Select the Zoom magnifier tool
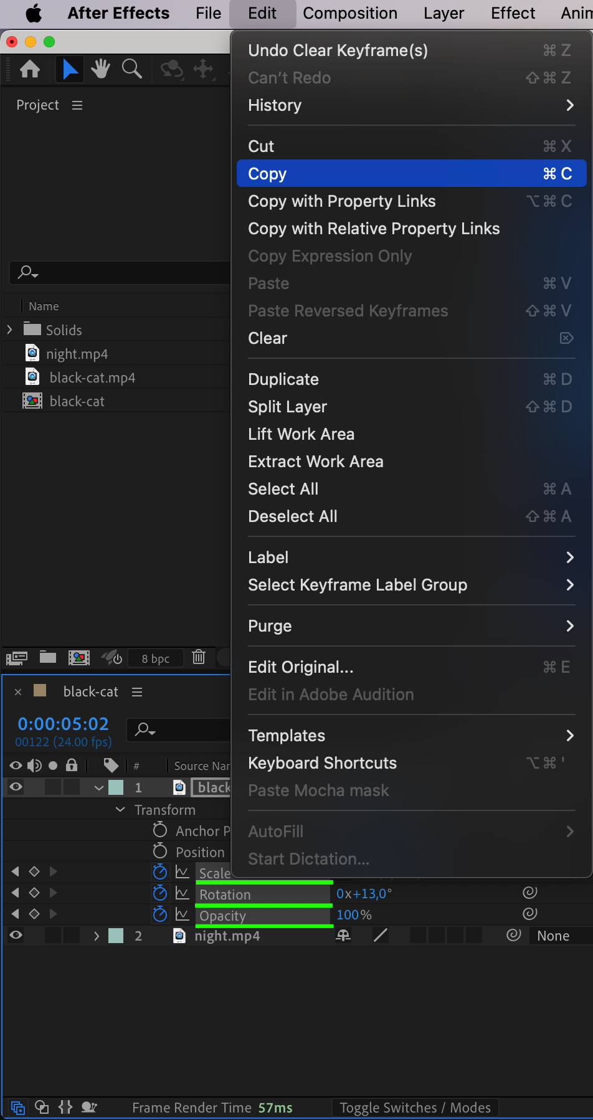The image size is (593, 1120). point(131,69)
